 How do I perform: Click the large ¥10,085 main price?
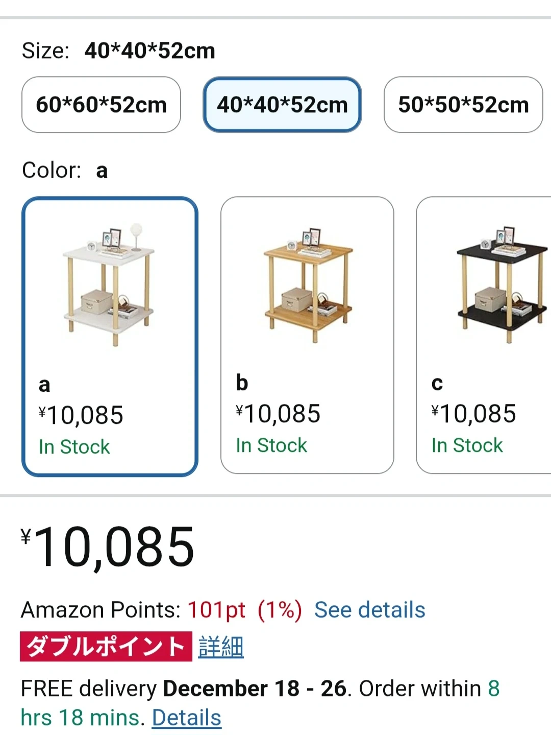pyautogui.click(x=108, y=548)
